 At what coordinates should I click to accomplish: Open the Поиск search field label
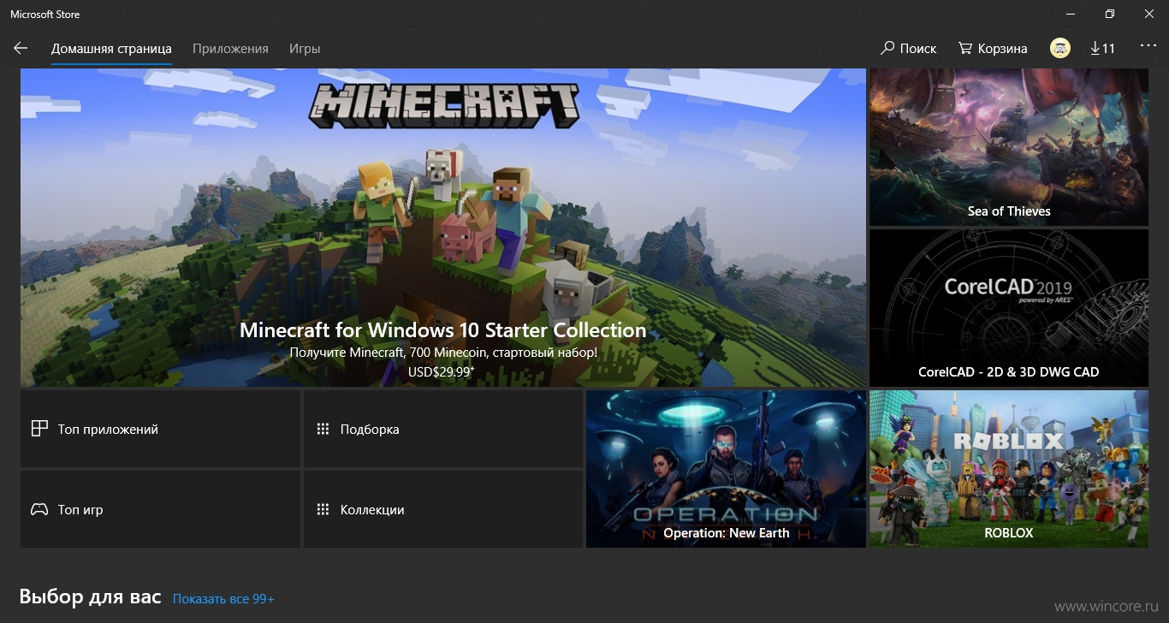click(x=918, y=49)
